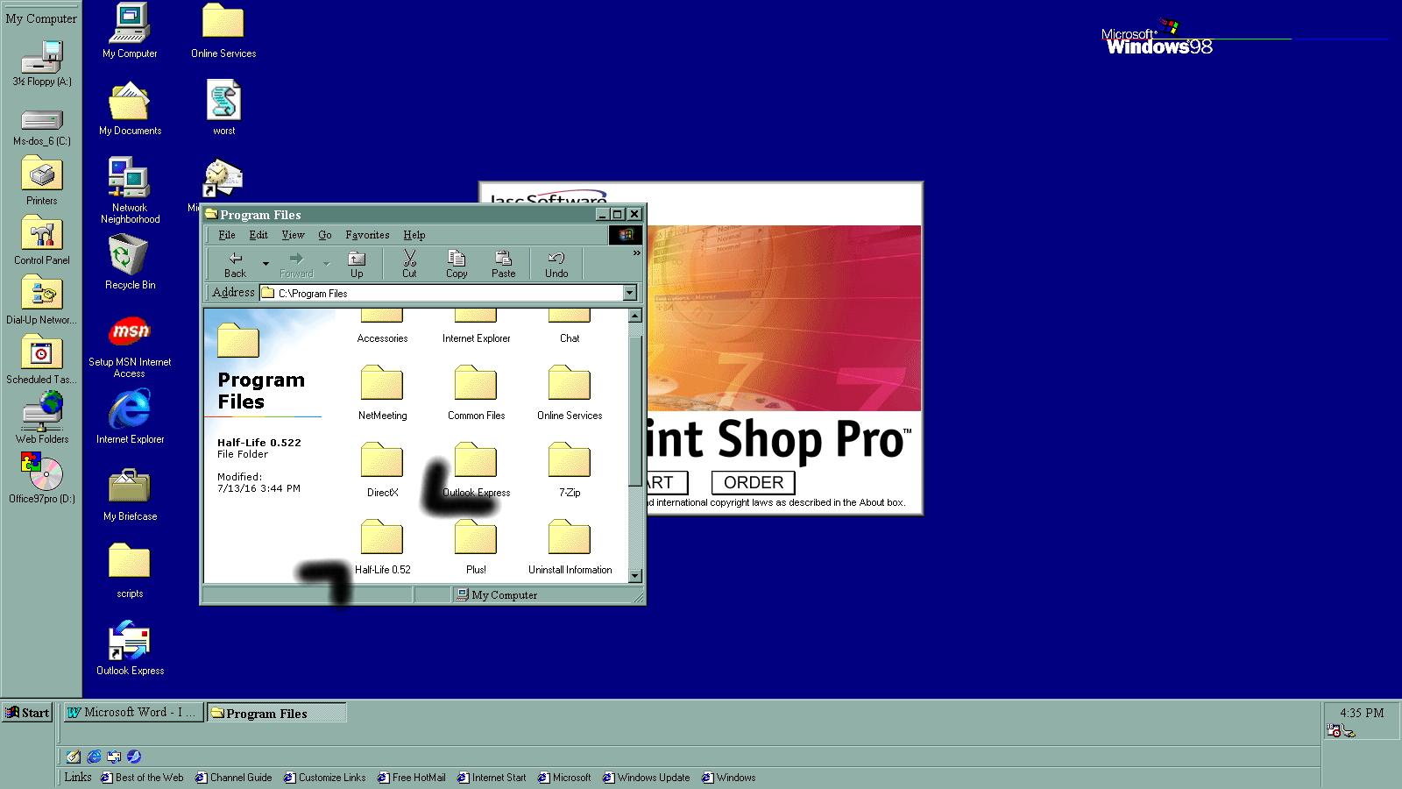Open the scripts desktop folder
The height and width of the screenshot is (789, 1402).
[x=130, y=572]
